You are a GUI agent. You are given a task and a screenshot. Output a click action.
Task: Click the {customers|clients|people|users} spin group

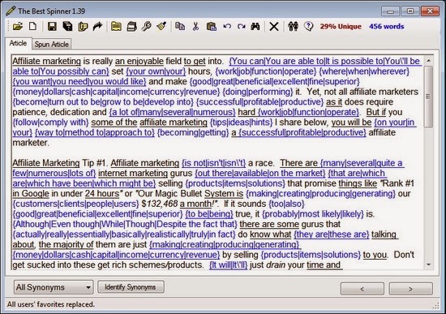(75, 204)
